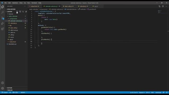Viewport: 169px width, 95px height.
Task: Open changes for the current file
Action: click(159, 6)
